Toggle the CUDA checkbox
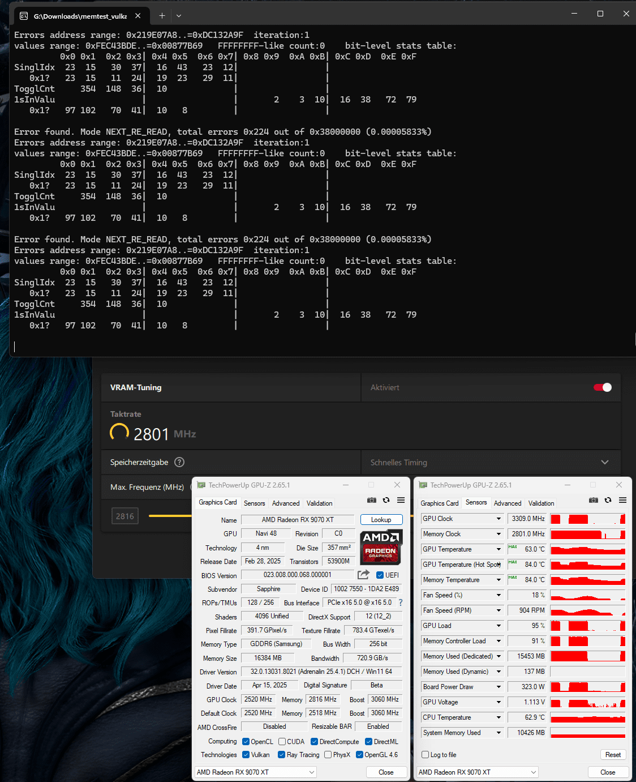This screenshot has height=782, width=636. click(x=282, y=741)
